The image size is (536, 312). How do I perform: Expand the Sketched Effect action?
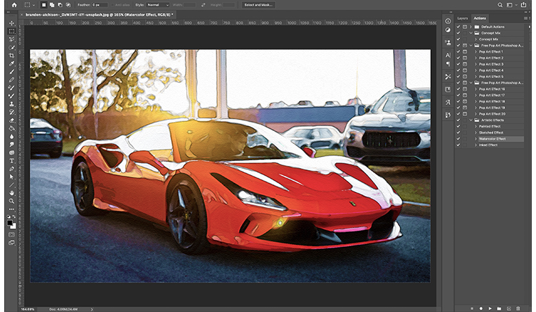click(476, 132)
